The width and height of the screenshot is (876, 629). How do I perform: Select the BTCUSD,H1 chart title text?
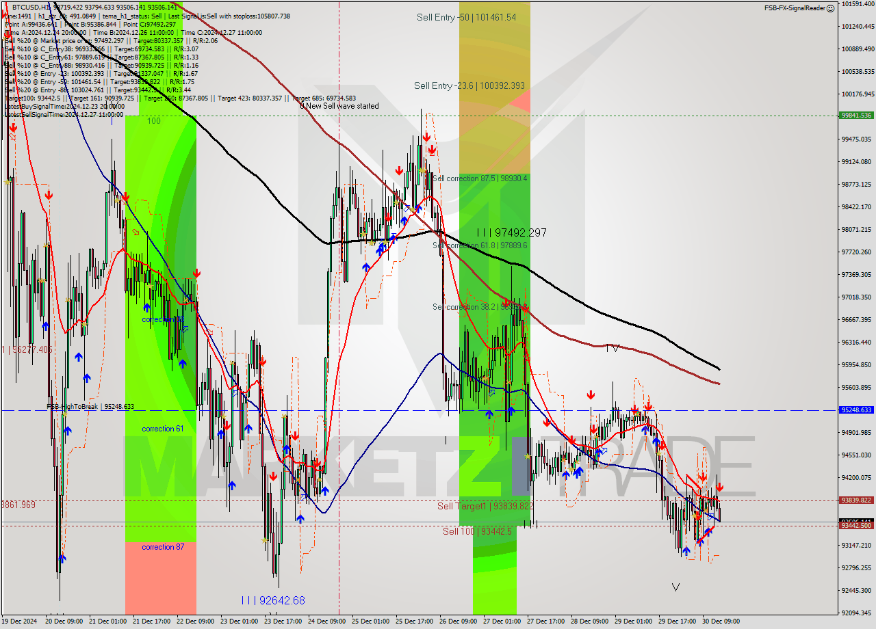(31, 7)
